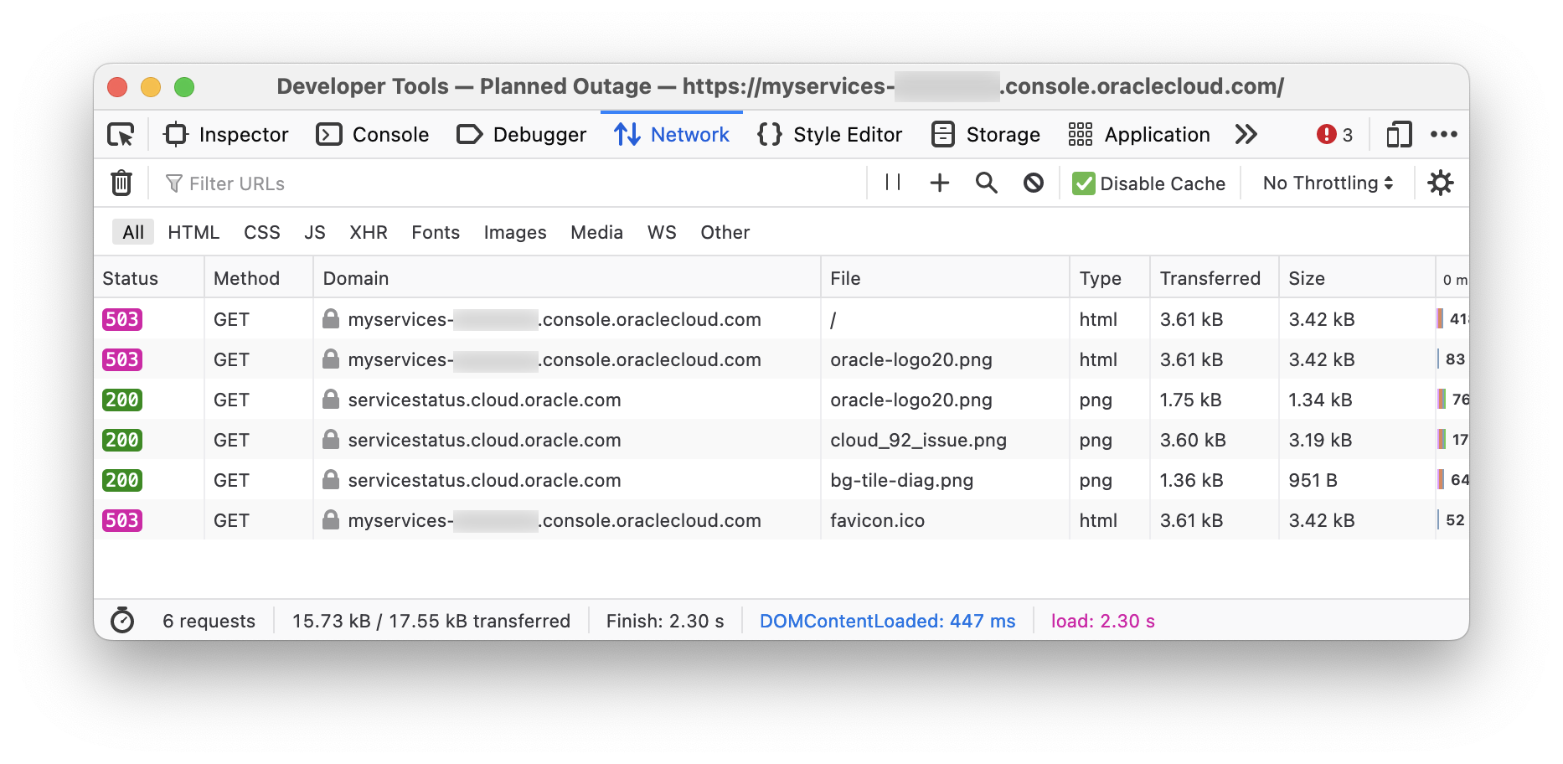Filter requests by HTML
This screenshot has width=1563, height=764.
193,232
